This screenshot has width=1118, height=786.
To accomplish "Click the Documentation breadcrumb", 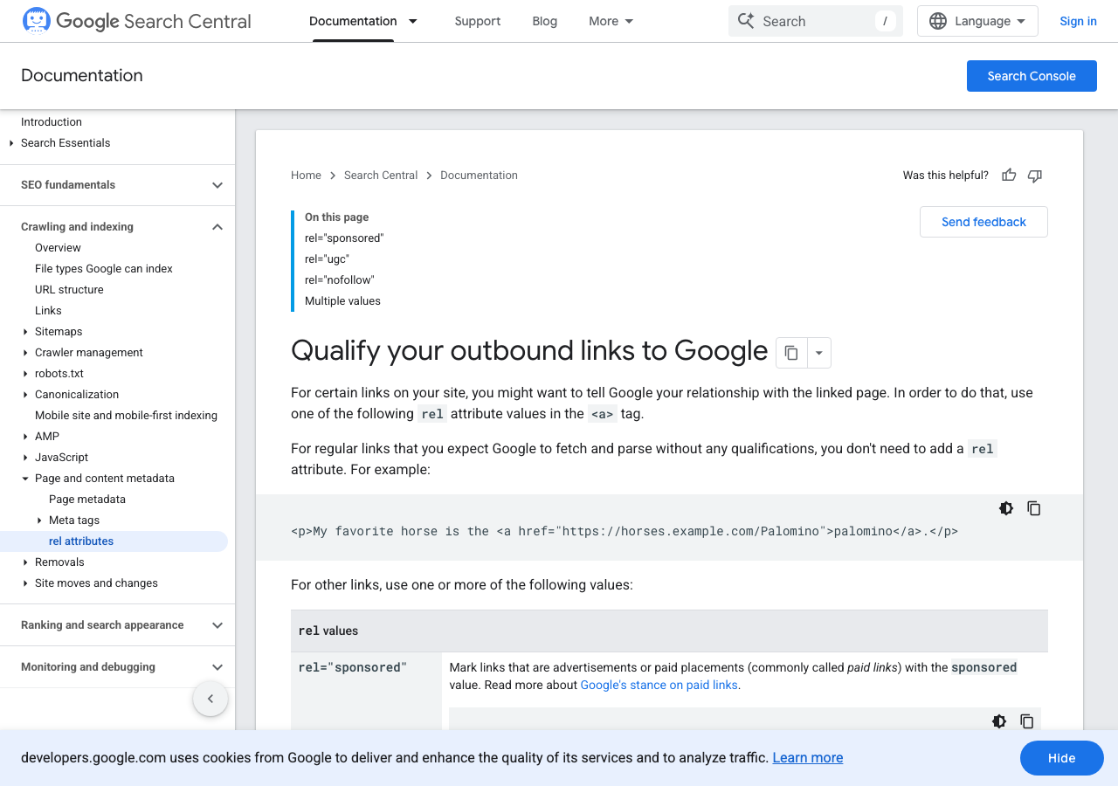I will tap(479, 176).
